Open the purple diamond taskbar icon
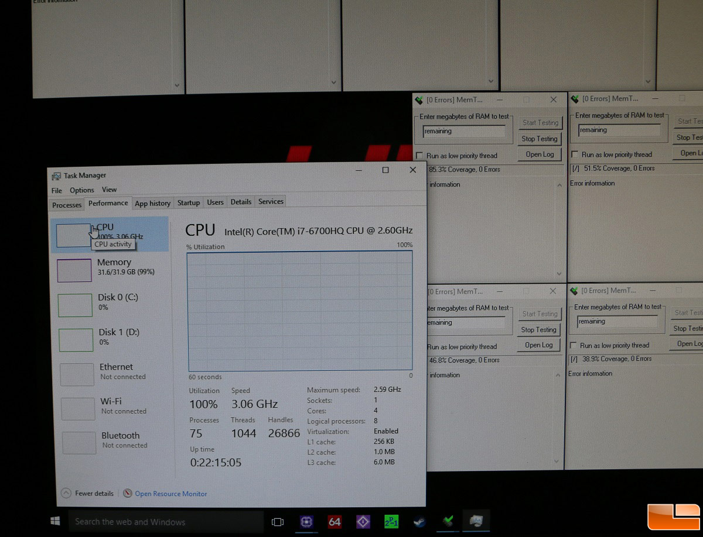The image size is (703, 537). pos(363,521)
